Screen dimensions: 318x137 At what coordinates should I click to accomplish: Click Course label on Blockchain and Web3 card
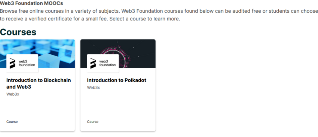coord(12,122)
